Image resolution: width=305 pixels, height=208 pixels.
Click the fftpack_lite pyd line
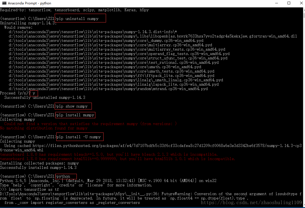112,76
